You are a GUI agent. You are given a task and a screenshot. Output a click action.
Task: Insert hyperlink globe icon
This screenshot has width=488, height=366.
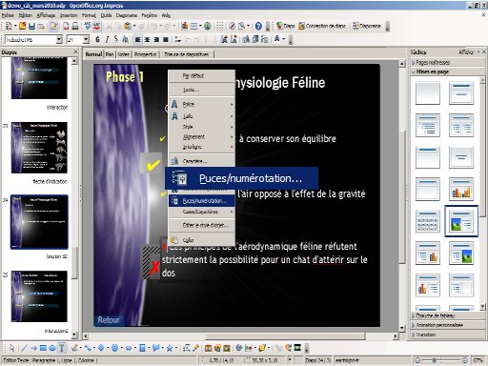click(208, 26)
